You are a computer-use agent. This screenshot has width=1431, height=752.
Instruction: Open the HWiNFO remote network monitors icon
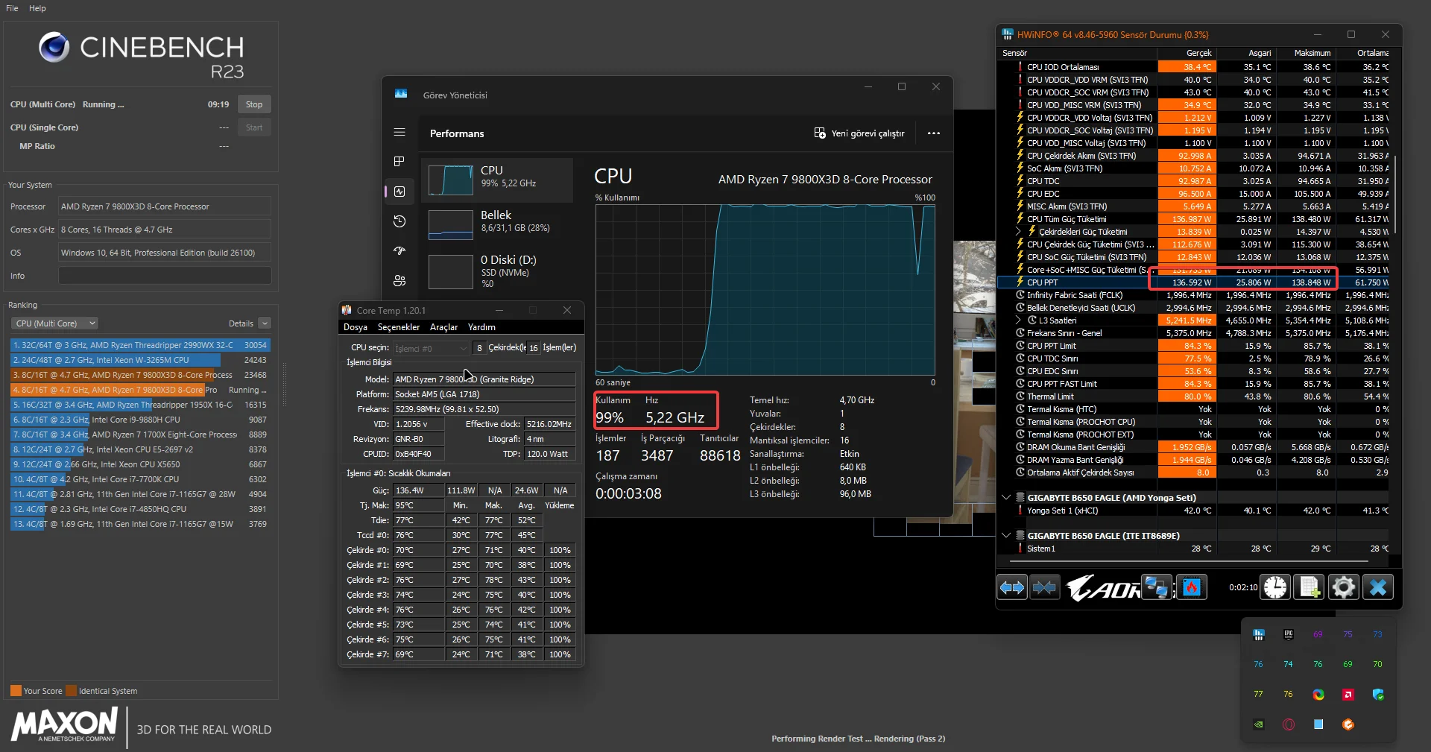tap(1157, 588)
